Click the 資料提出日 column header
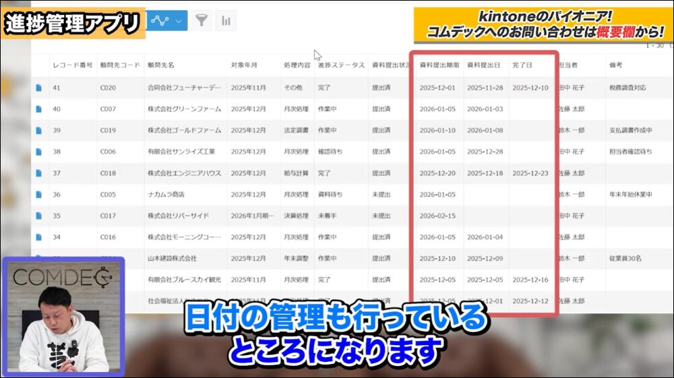 tap(483, 65)
